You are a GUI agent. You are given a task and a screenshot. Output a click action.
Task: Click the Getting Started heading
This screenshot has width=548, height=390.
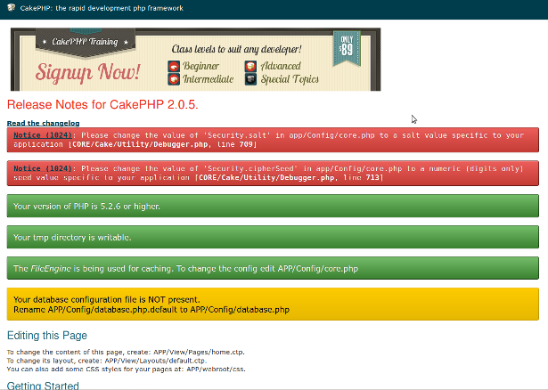(x=43, y=385)
